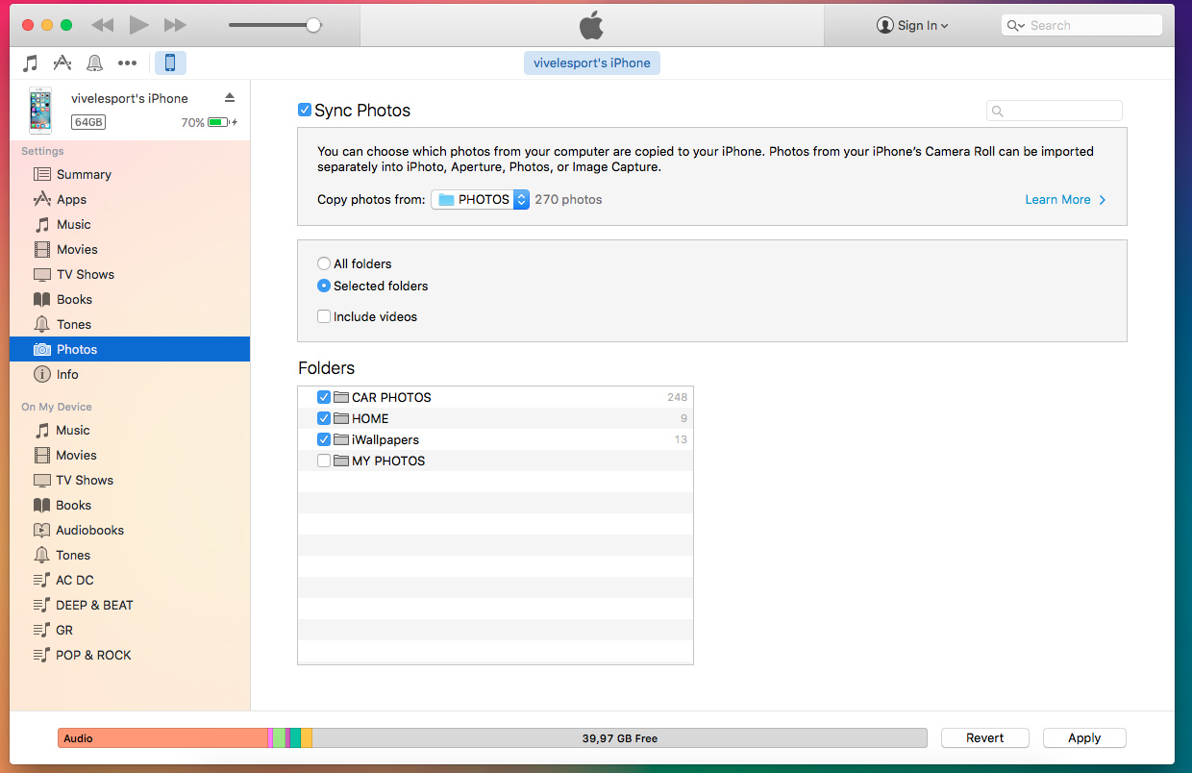Image resolution: width=1192 pixels, height=773 pixels.
Task: Open Music under Settings sidebar
Action: (x=130, y=224)
